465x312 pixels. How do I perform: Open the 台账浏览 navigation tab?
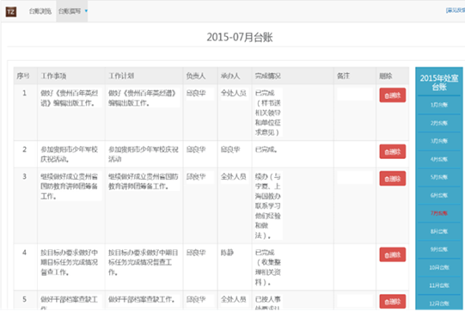40,11
